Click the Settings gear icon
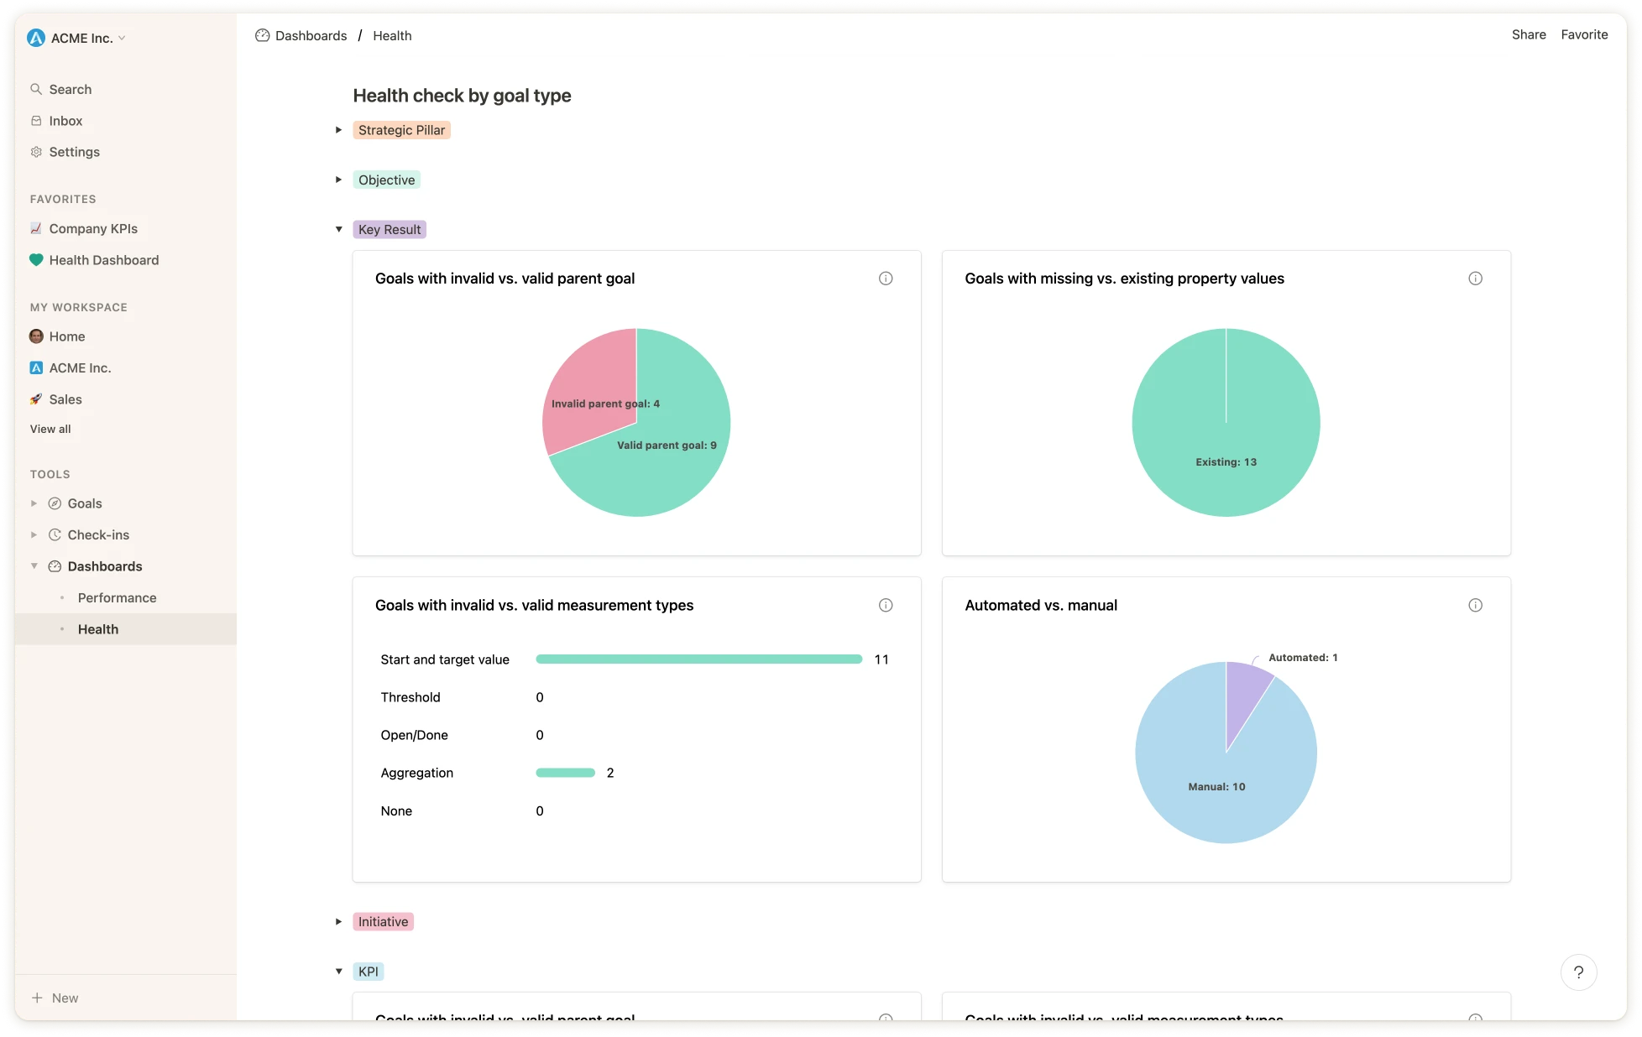The height and width of the screenshot is (1037, 1642). [x=36, y=152]
